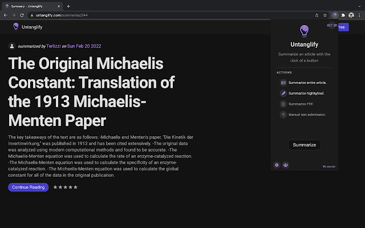The height and width of the screenshot is (228, 365).
Task: Select Summarize highlighted action
Action: (306, 93)
